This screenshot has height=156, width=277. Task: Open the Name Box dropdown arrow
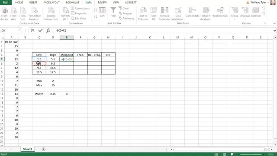click(19, 30)
